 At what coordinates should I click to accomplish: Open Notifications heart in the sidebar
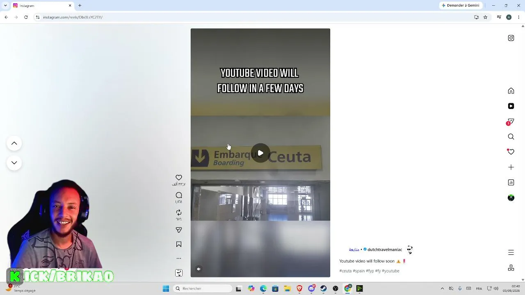click(x=511, y=152)
